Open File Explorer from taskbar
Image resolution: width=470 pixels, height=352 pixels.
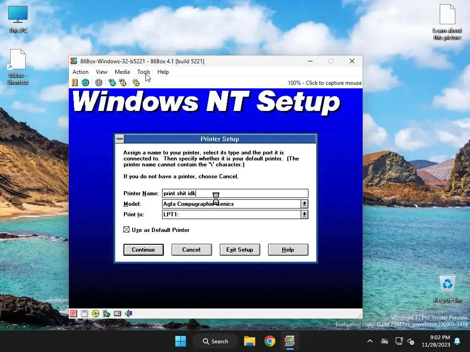pos(249,341)
